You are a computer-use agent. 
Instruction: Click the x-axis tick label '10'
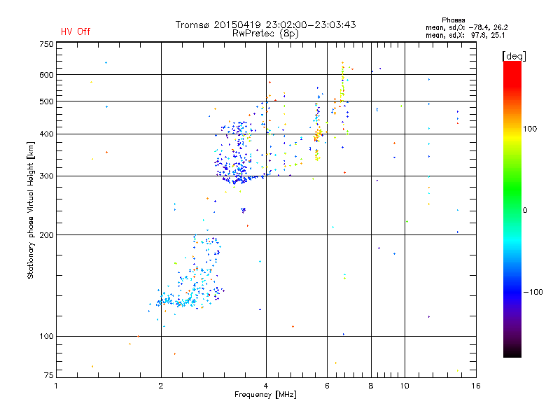point(405,386)
